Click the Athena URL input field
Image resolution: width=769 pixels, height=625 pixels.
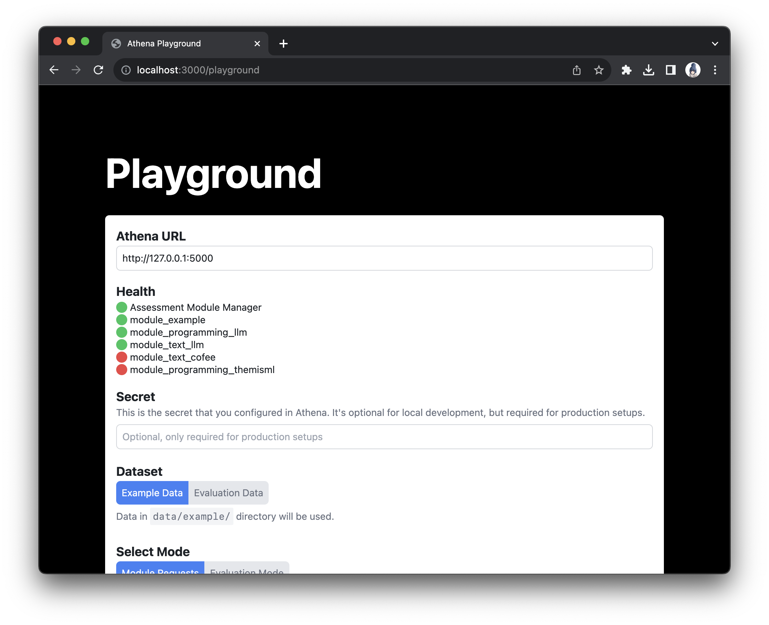click(384, 258)
